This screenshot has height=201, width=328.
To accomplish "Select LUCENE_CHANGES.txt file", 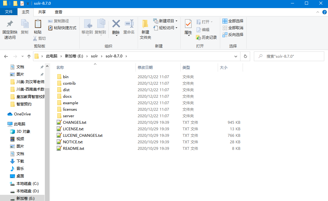I will [83, 135].
